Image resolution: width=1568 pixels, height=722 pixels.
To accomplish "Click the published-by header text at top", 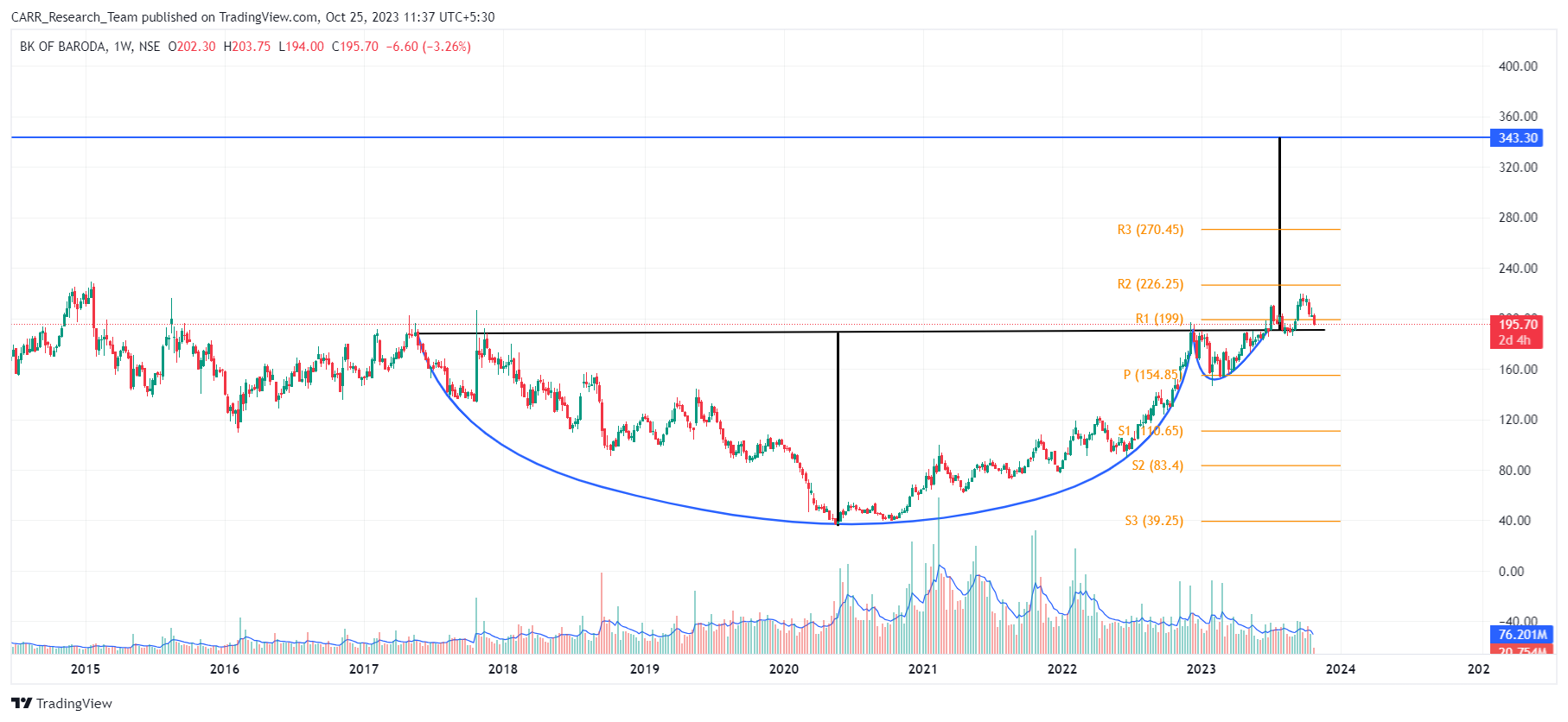I will click(252, 17).
